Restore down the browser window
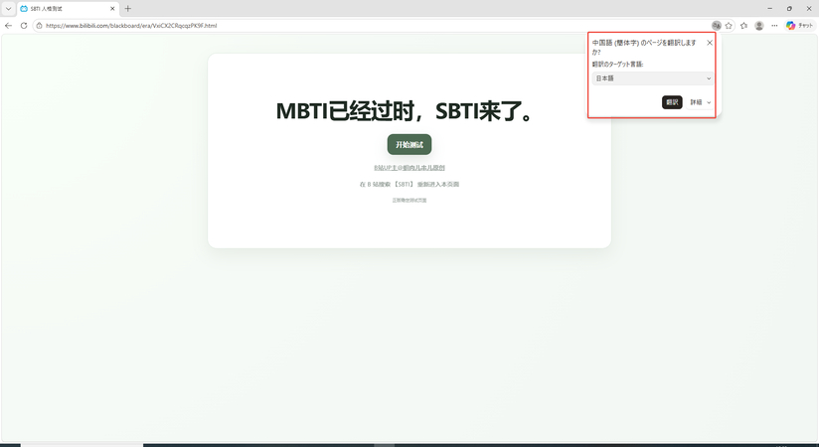This screenshot has width=819, height=447. (x=789, y=9)
